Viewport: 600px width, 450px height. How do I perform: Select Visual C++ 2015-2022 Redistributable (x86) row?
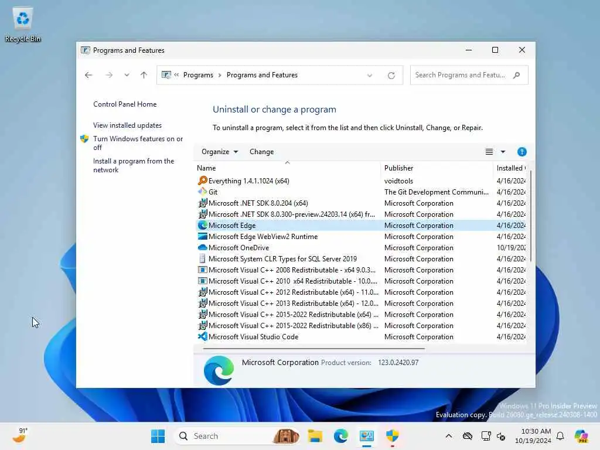pos(361,325)
